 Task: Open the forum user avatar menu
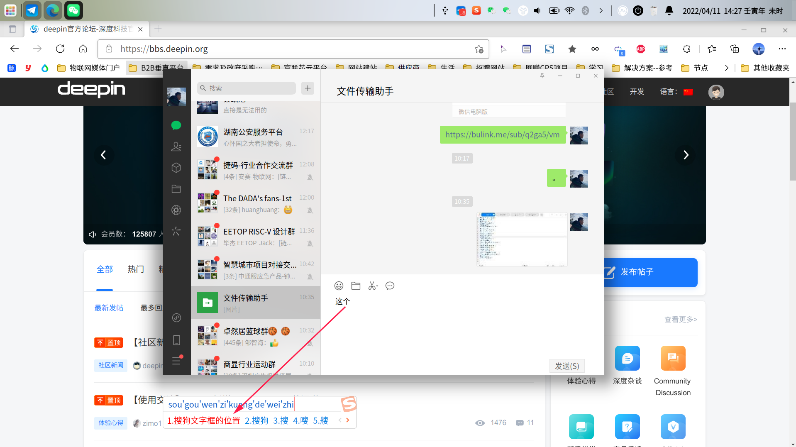[716, 92]
